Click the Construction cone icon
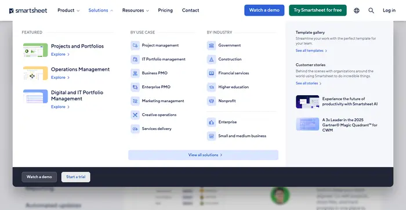This screenshot has width=406, height=210. pyautogui.click(x=212, y=59)
